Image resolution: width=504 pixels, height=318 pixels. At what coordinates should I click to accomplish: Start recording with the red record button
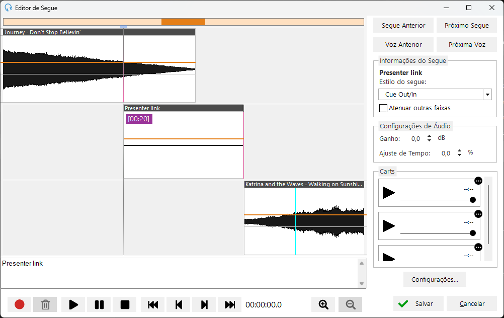click(x=19, y=304)
